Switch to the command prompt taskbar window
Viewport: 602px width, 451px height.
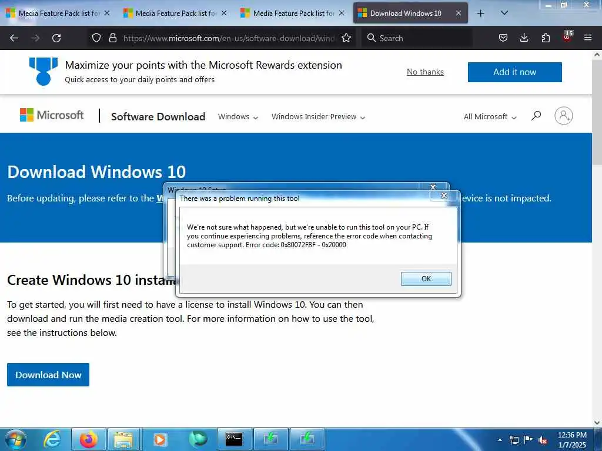point(234,439)
